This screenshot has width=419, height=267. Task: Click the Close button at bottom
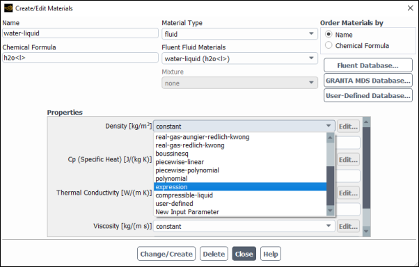pyautogui.click(x=244, y=254)
